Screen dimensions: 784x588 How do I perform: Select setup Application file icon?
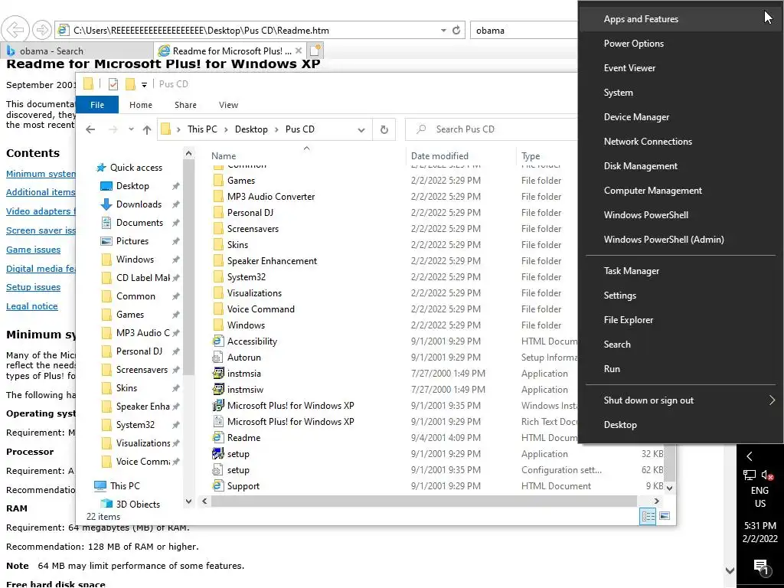coord(218,453)
